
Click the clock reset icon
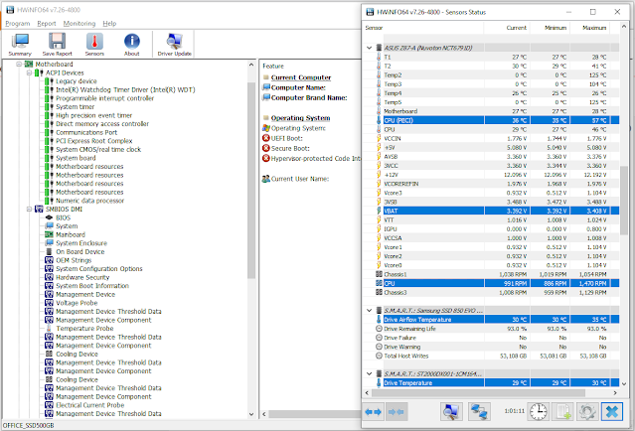tap(539, 412)
